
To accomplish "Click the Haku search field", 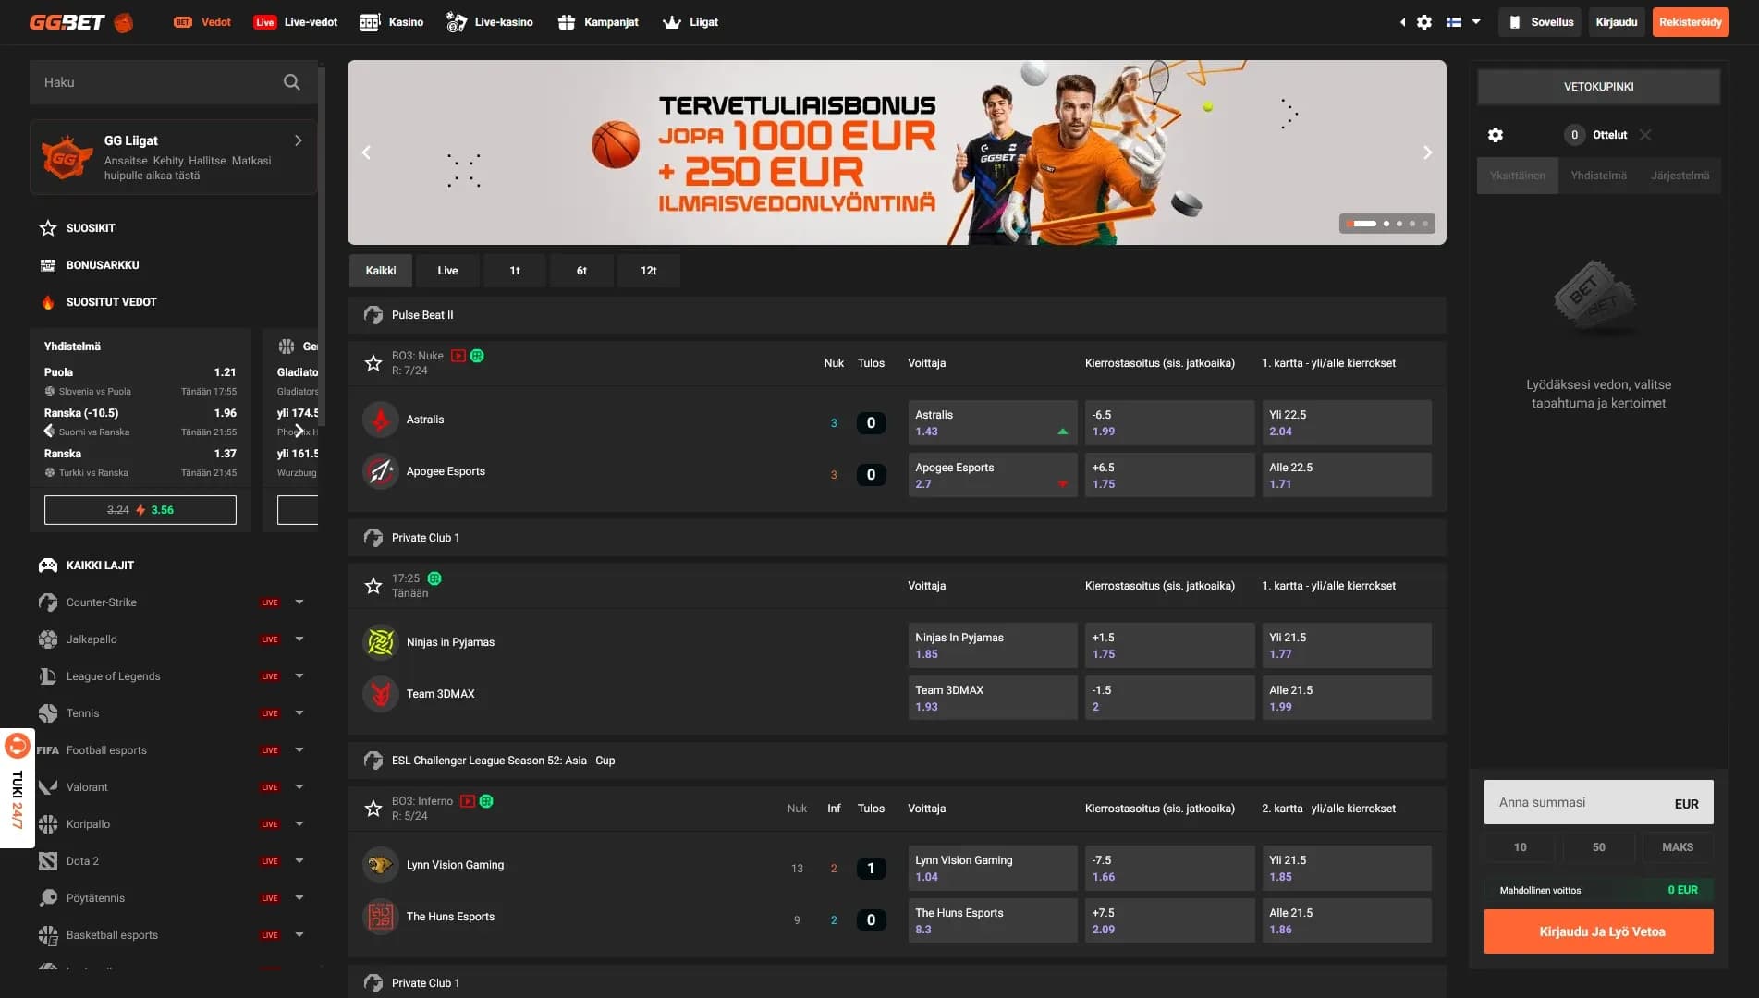I will [x=174, y=82].
